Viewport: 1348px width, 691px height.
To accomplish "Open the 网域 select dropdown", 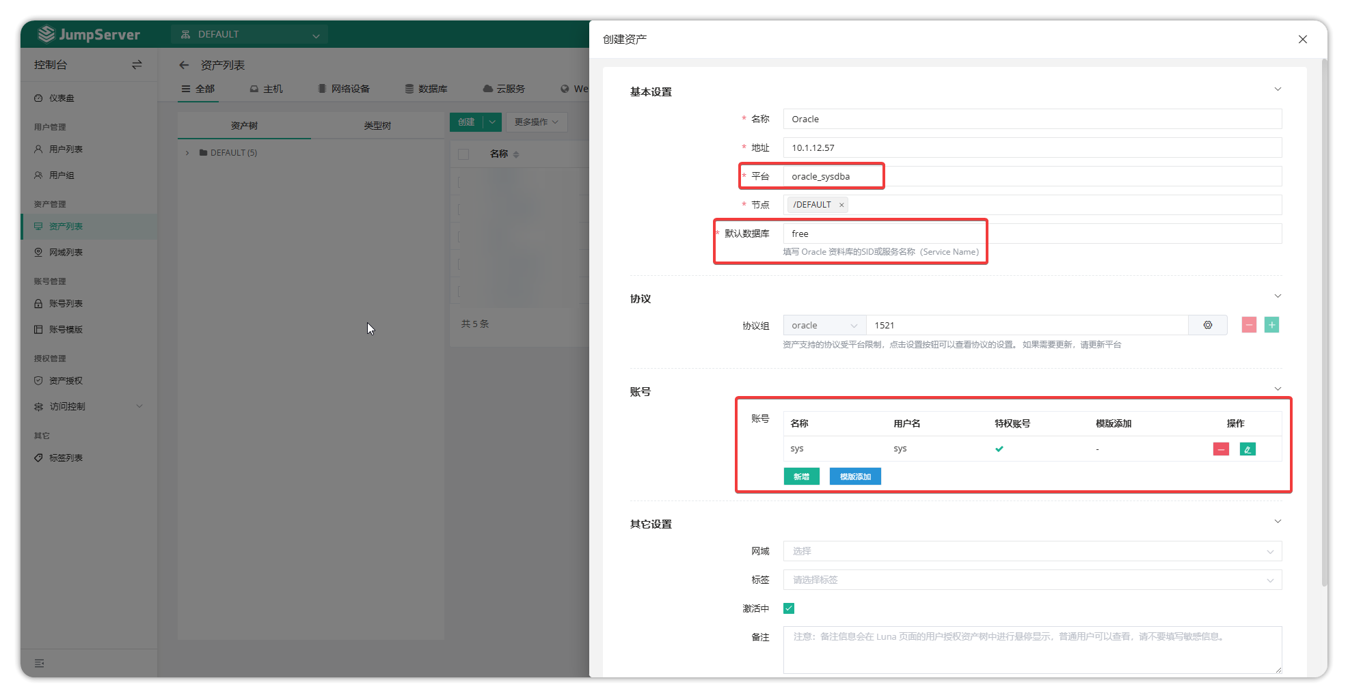I will (1032, 551).
